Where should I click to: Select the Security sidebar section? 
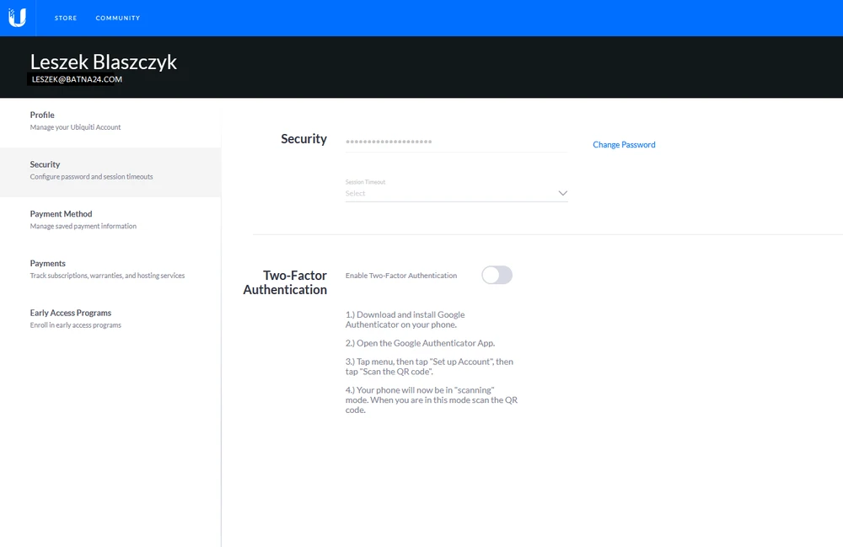coord(46,165)
